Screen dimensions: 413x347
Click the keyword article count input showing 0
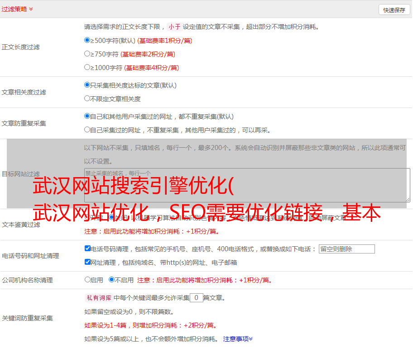tap(196, 298)
